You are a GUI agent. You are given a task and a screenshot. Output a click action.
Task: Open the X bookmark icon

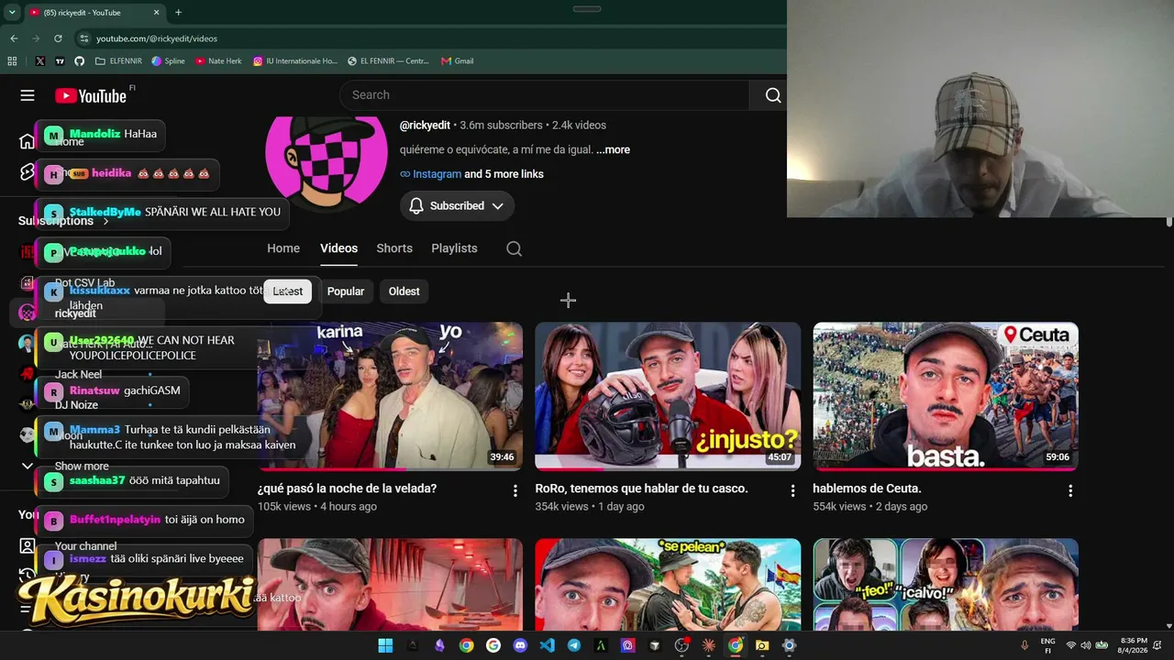tap(40, 61)
